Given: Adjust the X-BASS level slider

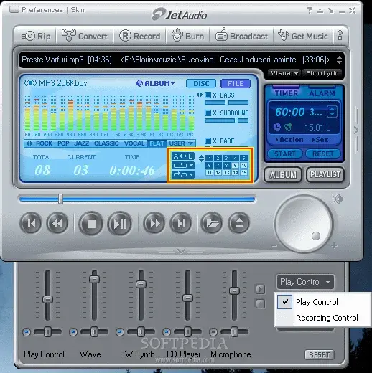Looking at the screenshot, I should [x=226, y=103].
